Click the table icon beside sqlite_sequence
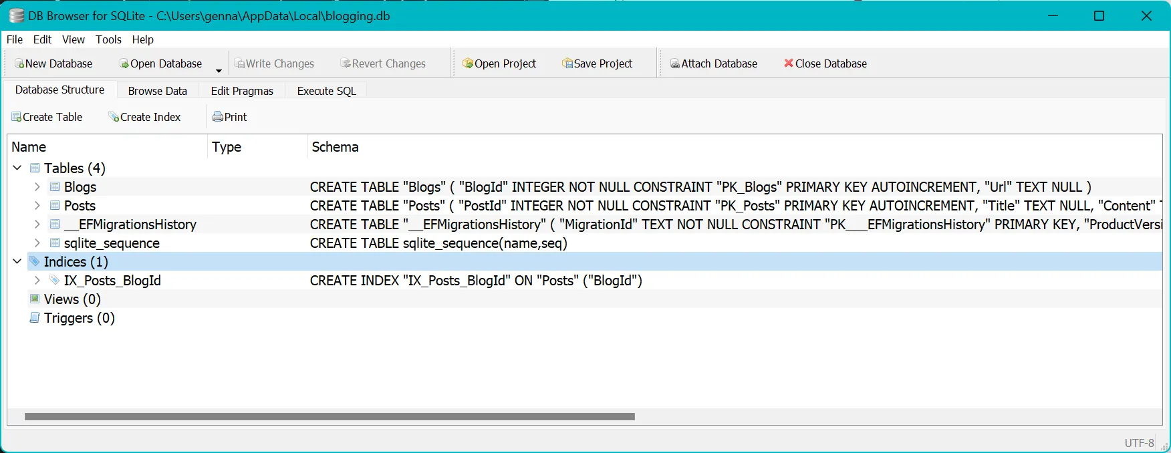Image resolution: width=1171 pixels, height=453 pixels. point(55,243)
